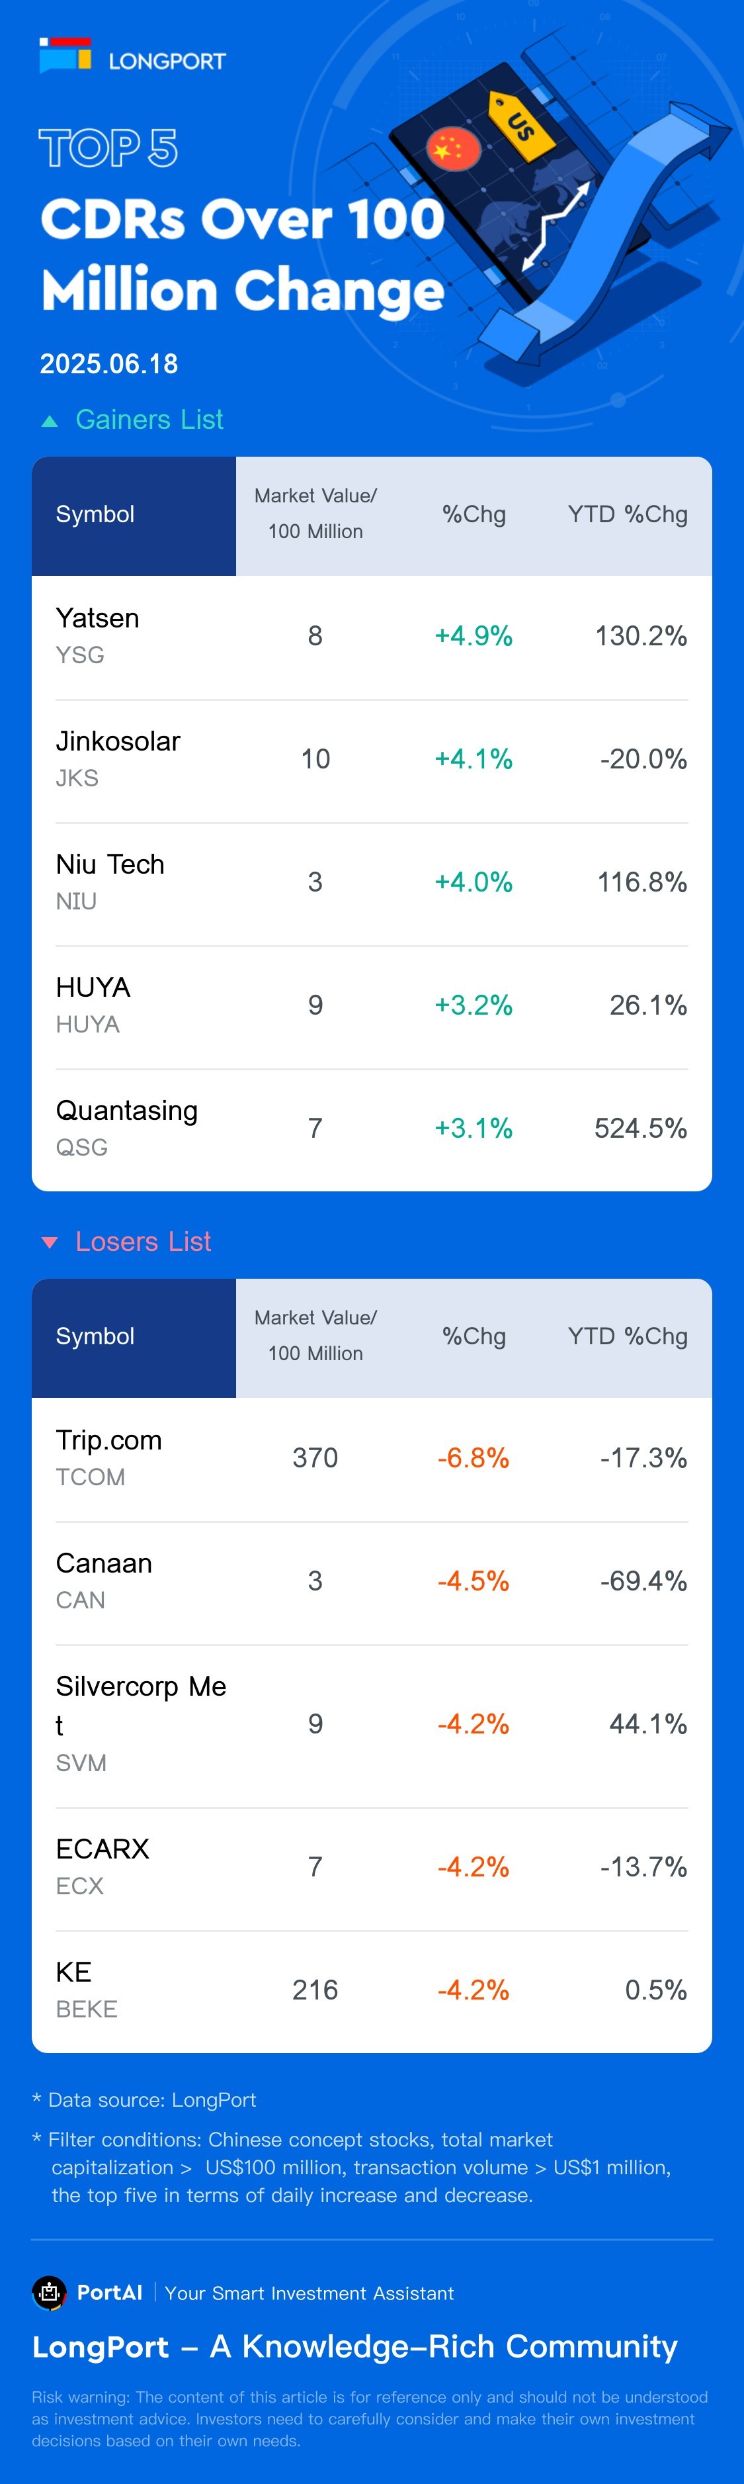Click the Canaan -4.5% change value

(474, 1581)
